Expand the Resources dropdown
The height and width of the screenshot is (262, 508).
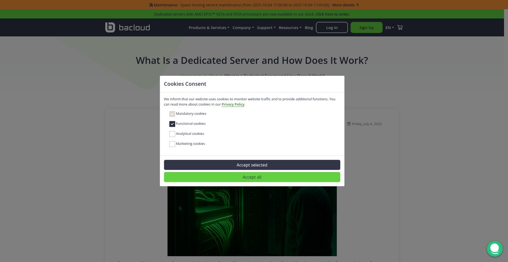tap(290, 27)
